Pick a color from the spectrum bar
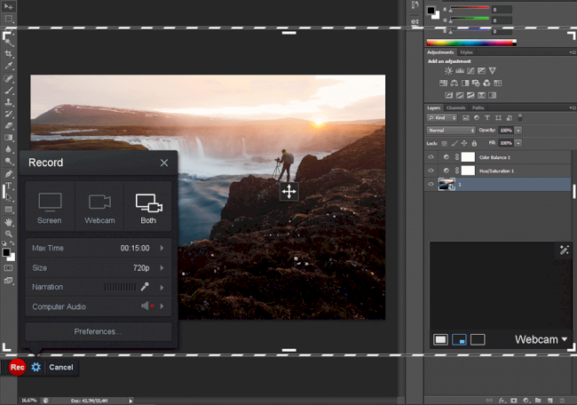 [x=470, y=42]
